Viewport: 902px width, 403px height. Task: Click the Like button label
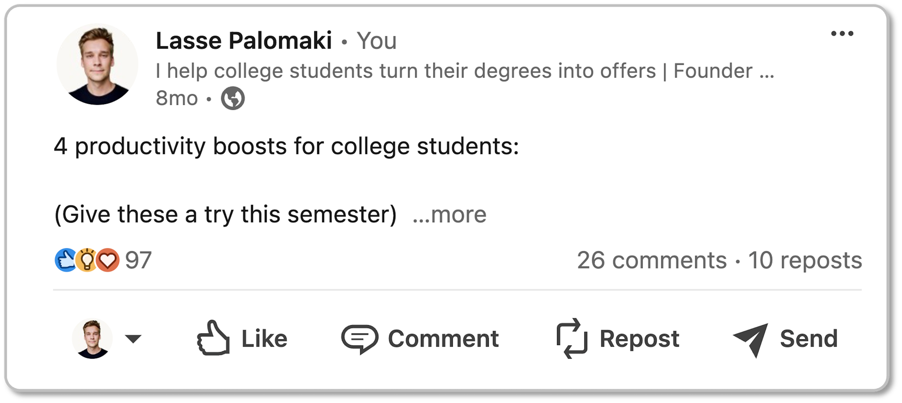tap(264, 339)
